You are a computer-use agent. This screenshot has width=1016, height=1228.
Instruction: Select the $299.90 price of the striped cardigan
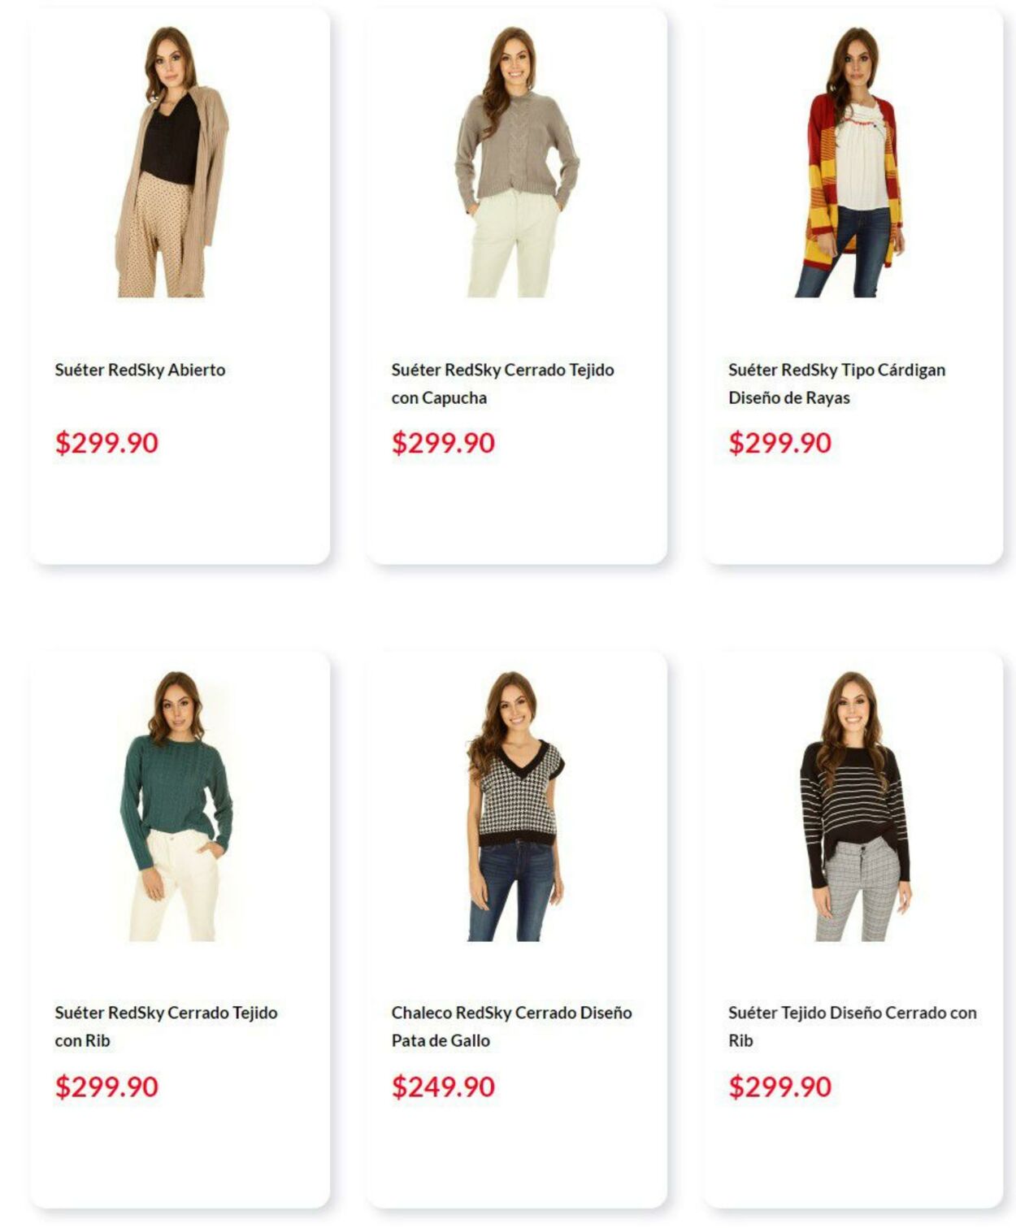pos(779,443)
